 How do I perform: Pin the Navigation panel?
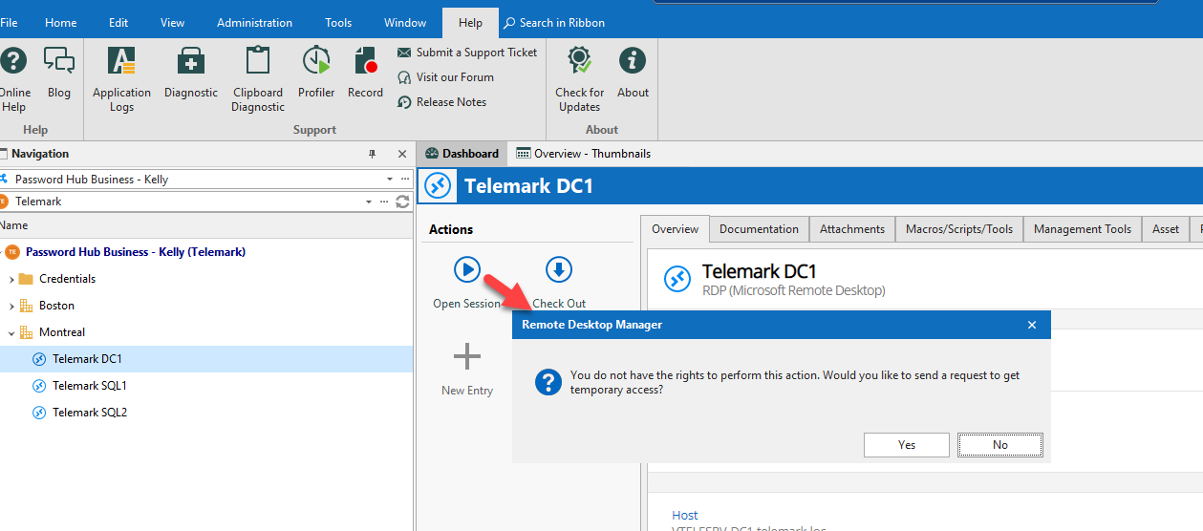pos(373,154)
